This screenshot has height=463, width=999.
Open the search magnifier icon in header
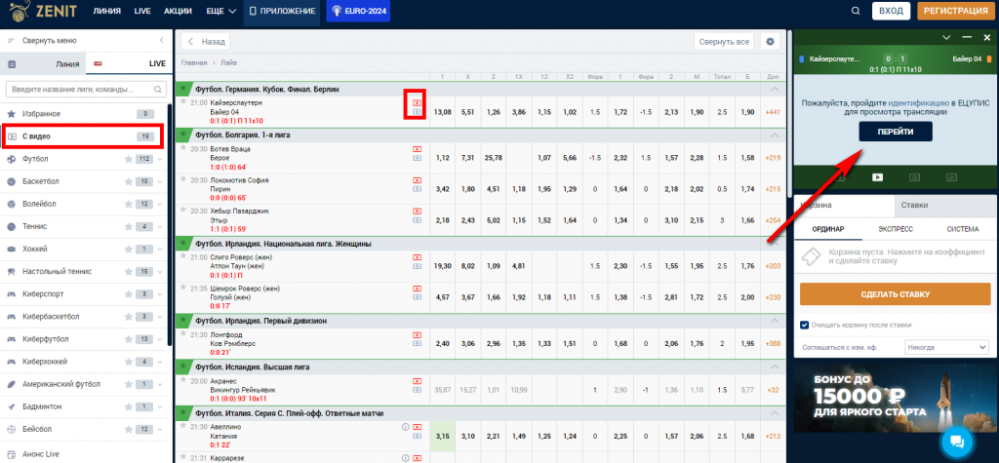[x=856, y=11]
